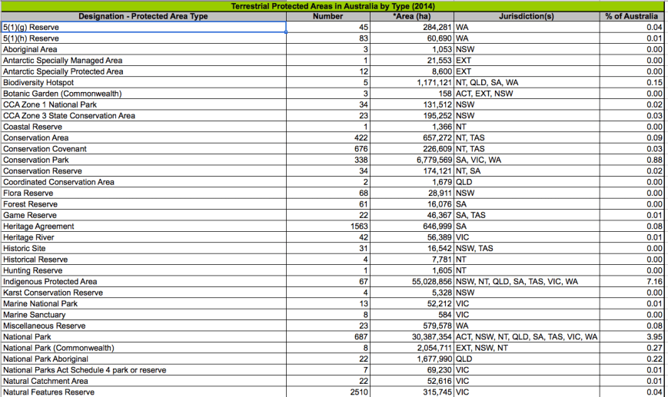The width and height of the screenshot is (668, 397).
Task: Select the 'Designation - Protected Area Type' header
Action: pyautogui.click(x=143, y=16)
